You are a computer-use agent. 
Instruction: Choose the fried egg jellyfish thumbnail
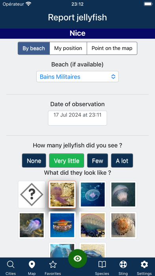click(62, 225)
